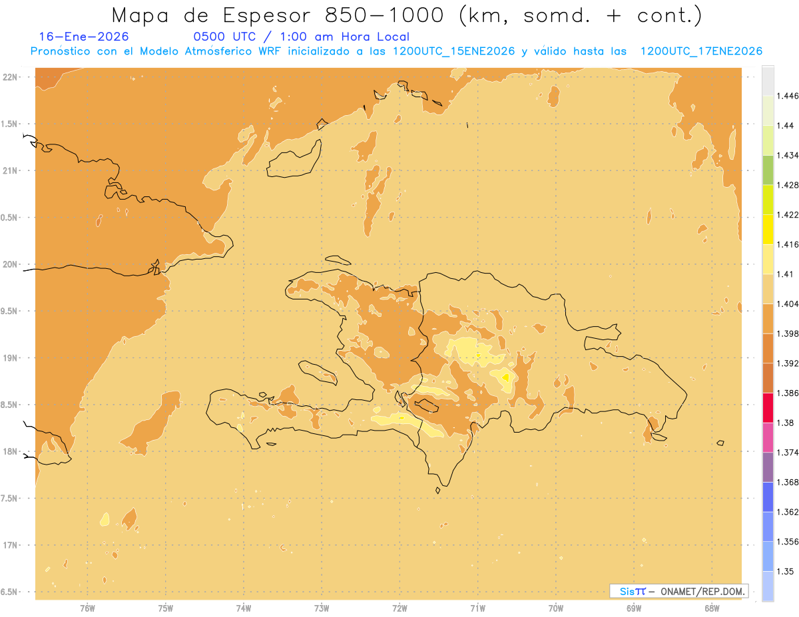The width and height of the screenshot is (799, 617).
Task: Click the 76W longitude label
Action: [x=87, y=608]
